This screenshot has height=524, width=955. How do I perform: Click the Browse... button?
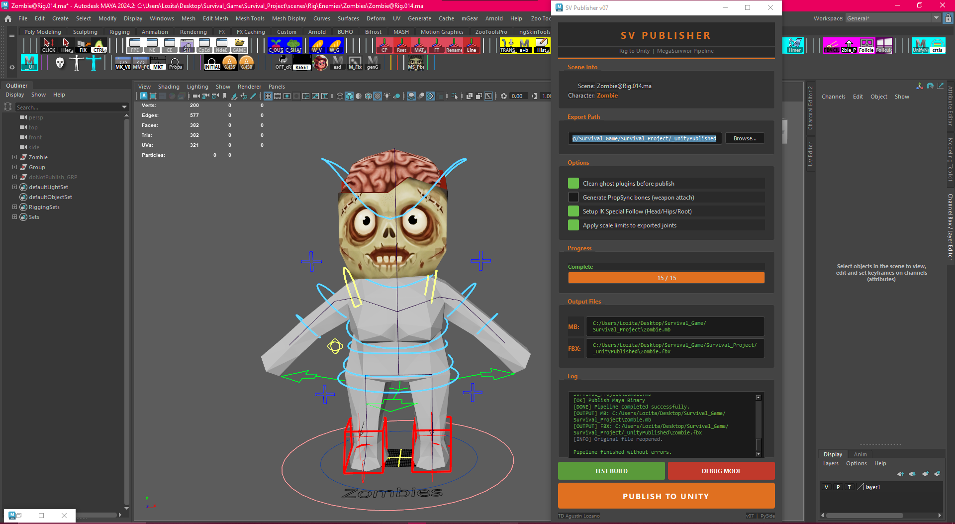click(x=745, y=138)
